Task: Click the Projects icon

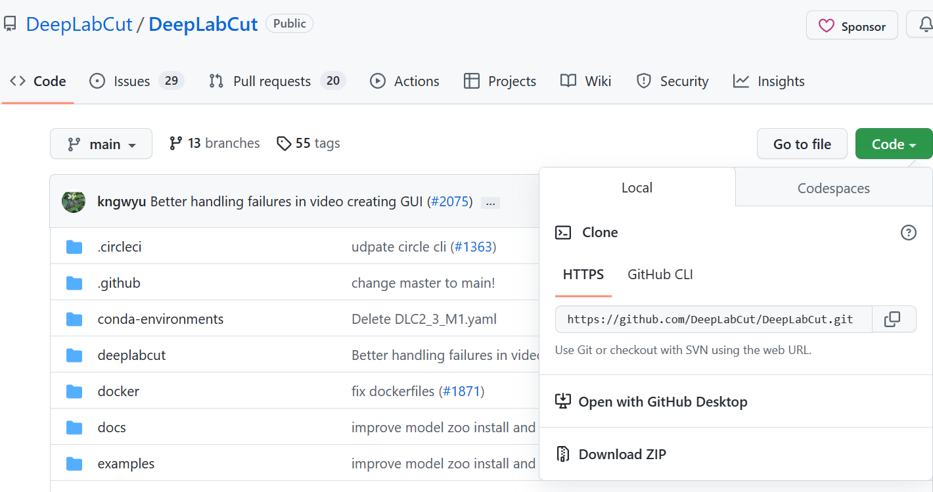Action: point(472,81)
